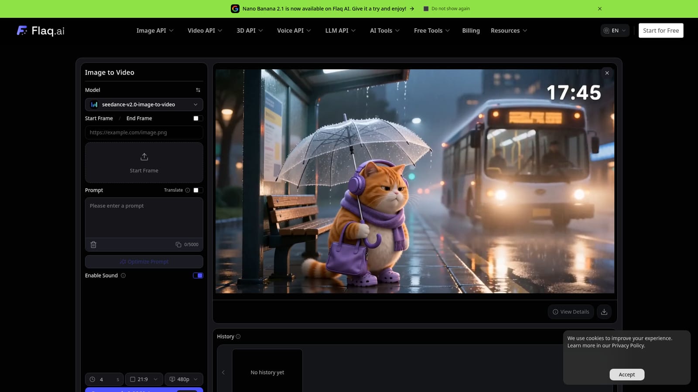Turn off the Enable Sound switch
Screen dimensions: 698x392
(198, 276)
